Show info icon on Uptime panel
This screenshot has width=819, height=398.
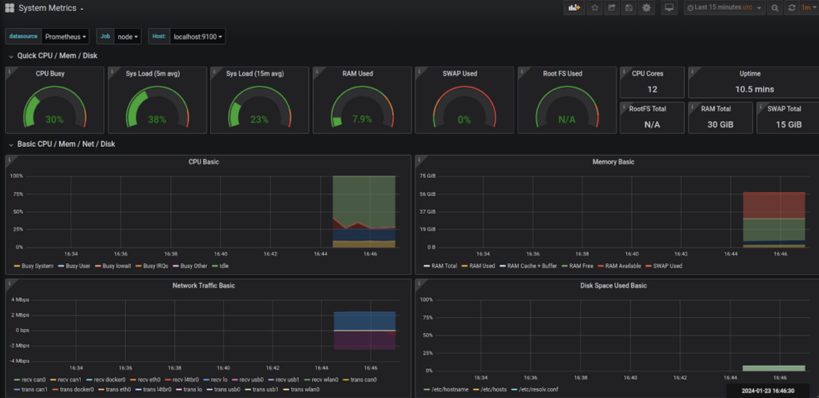point(692,71)
